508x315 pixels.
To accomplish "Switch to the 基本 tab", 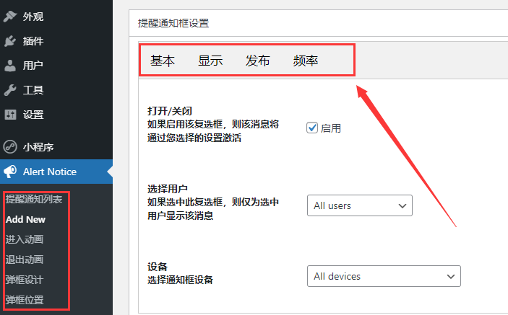I will 163,61.
